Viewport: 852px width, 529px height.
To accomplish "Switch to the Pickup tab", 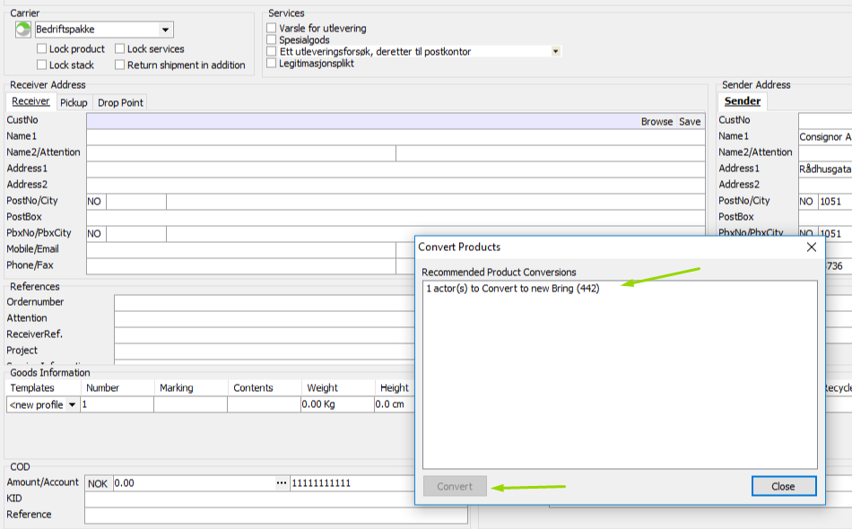I will click(74, 103).
